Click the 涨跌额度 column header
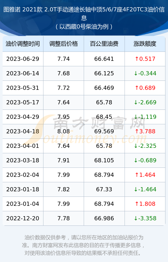 pos(145,44)
